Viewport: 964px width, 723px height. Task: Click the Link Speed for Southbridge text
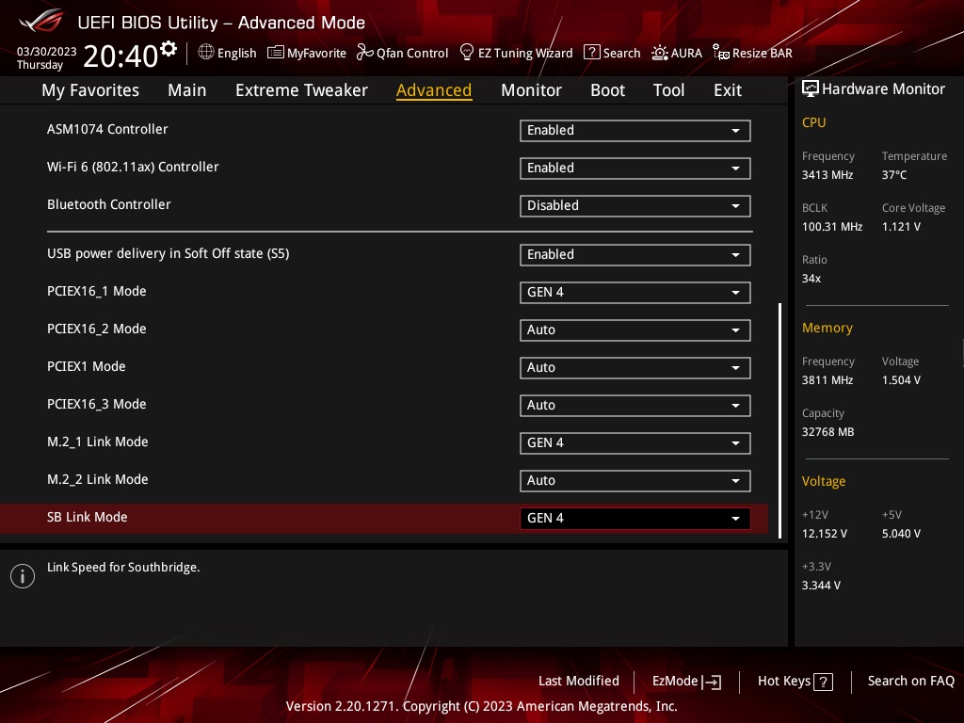[123, 568]
